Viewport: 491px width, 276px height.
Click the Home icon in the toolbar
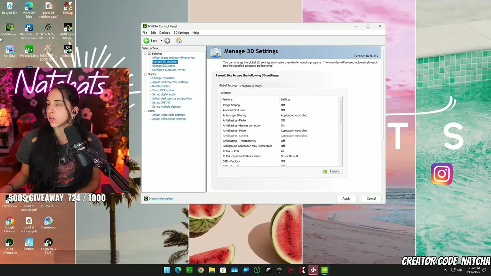pyautogui.click(x=179, y=41)
